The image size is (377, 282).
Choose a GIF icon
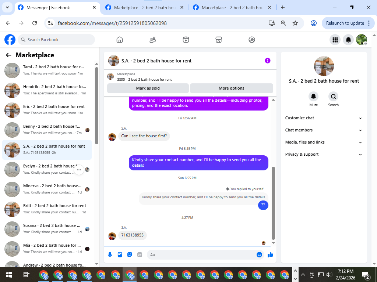click(140, 255)
